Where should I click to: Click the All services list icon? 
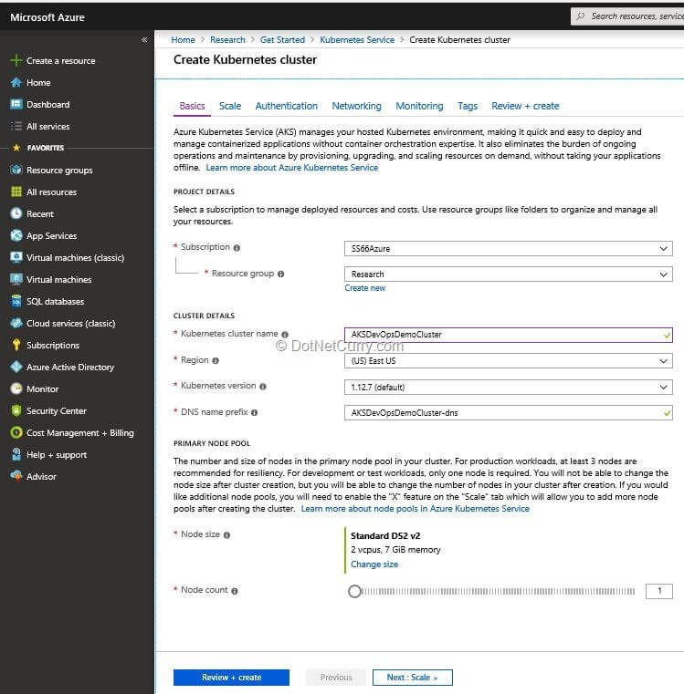tap(16, 126)
